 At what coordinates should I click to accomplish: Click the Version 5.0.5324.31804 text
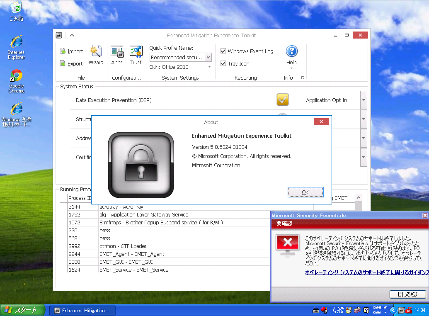[219, 147]
